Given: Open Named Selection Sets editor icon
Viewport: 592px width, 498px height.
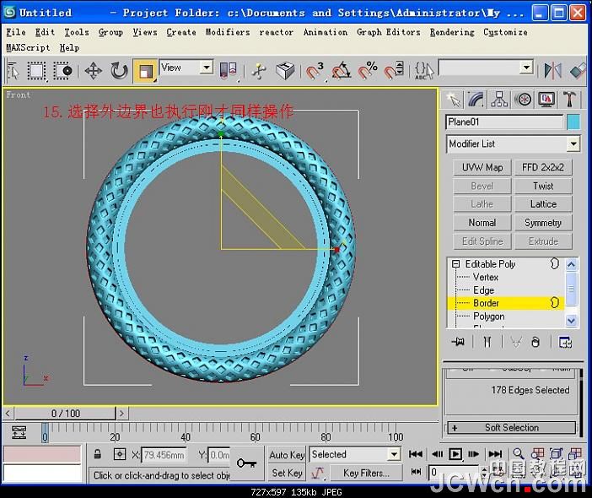Looking at the screenshot, I should point(424,71).
